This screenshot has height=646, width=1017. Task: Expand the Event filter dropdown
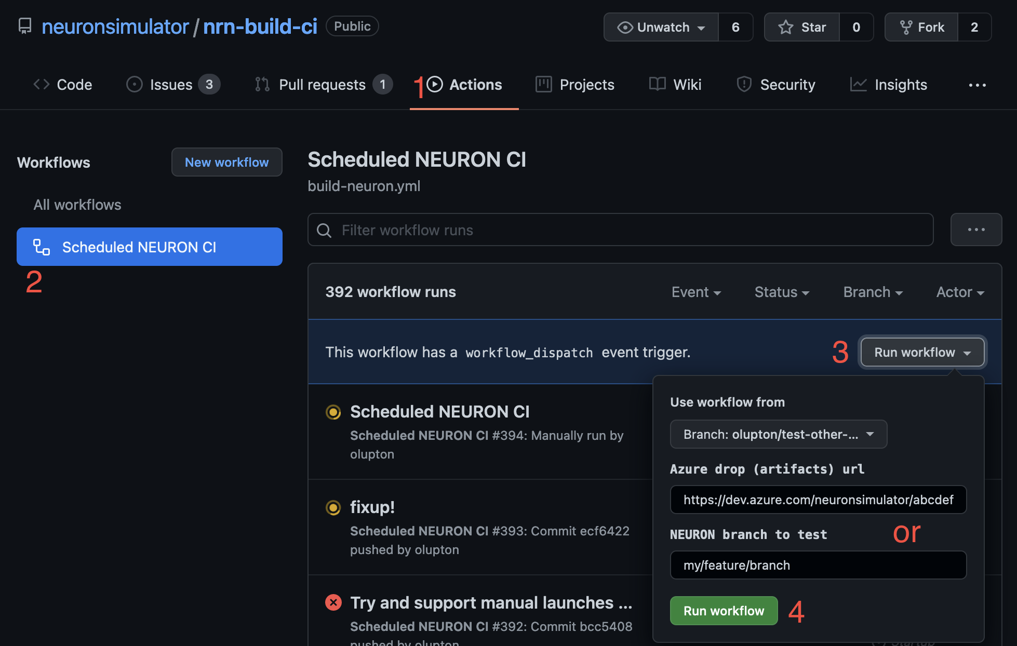pyautogui.click(x=696, y=292)
